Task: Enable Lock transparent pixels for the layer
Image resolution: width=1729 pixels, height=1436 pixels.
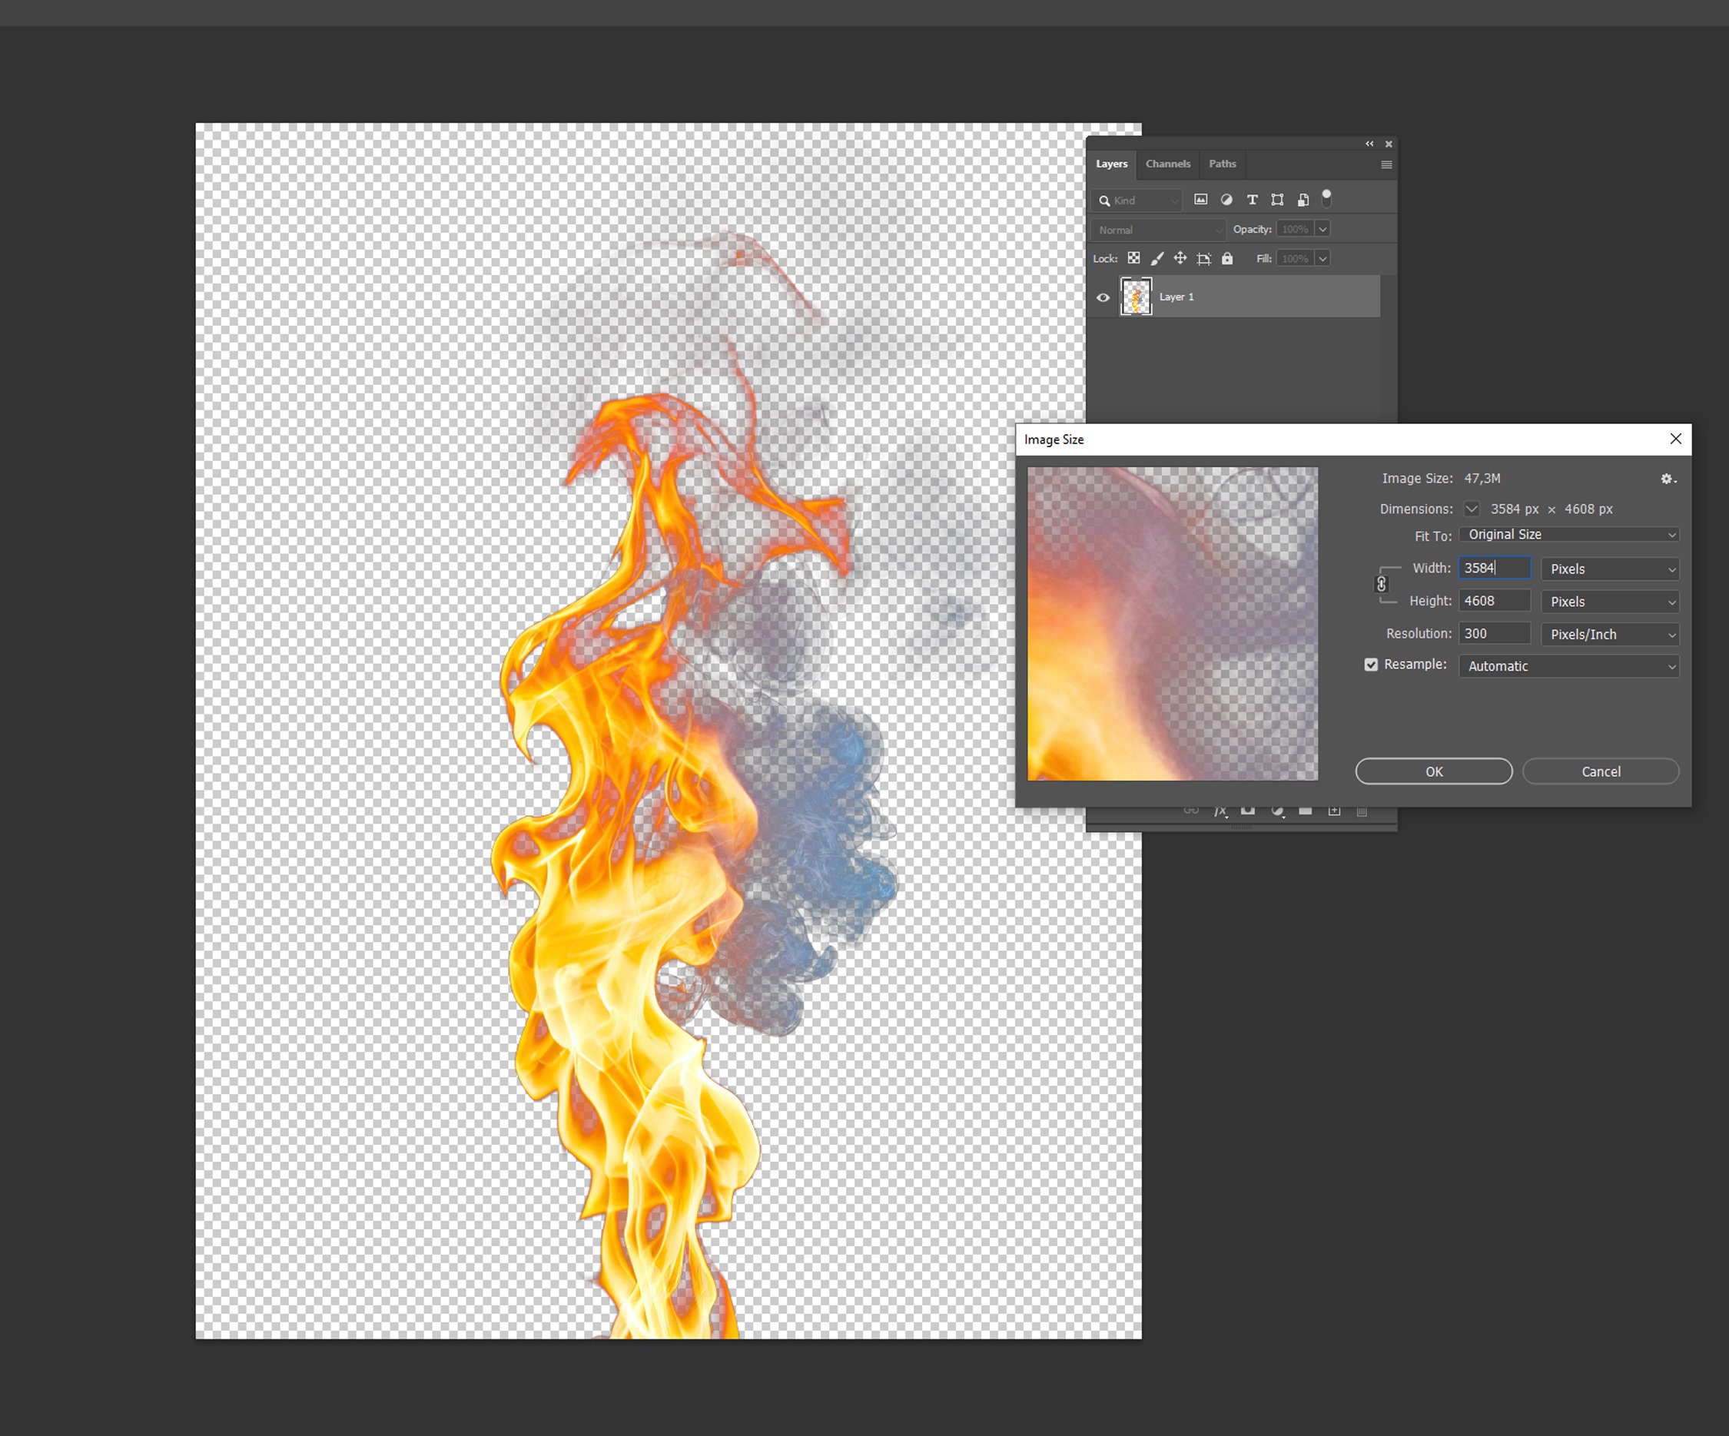Action: click(1134, 259)
